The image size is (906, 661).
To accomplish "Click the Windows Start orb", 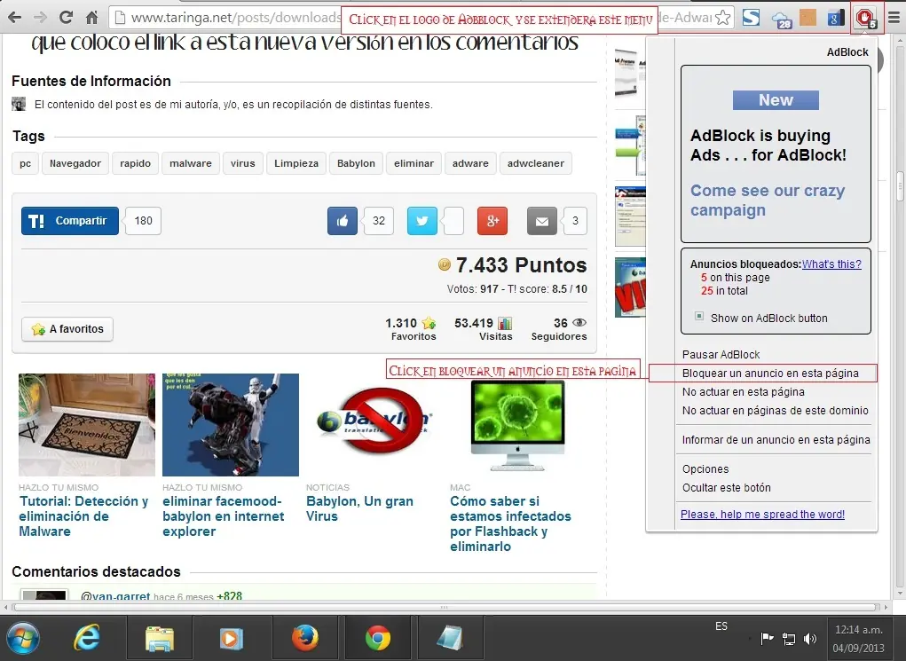I will tap(24, 639).
